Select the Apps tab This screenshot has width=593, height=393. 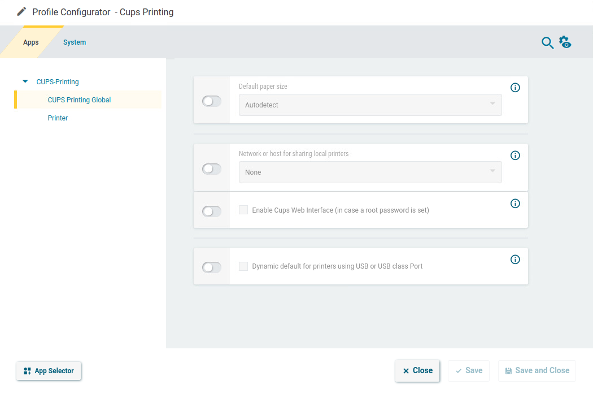click(x=31, y=42)
